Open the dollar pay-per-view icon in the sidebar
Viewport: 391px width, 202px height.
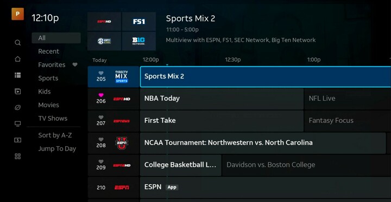coord(17,140)
